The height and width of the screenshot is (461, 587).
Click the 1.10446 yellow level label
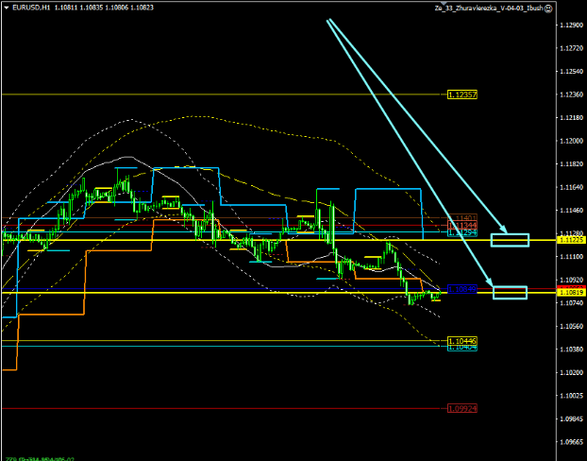point(461,340)
